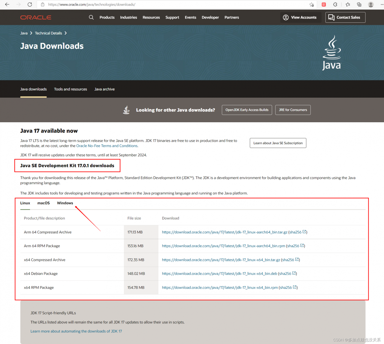
Task: Open the Industries menu
Action: [128, 17]
